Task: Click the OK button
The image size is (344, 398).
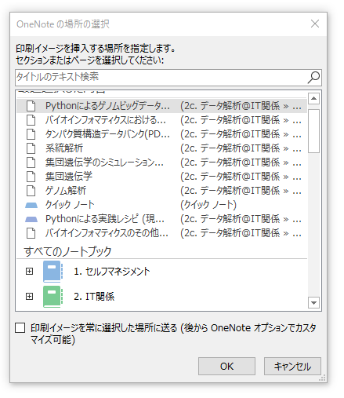Action: click(x=226, y=367)
